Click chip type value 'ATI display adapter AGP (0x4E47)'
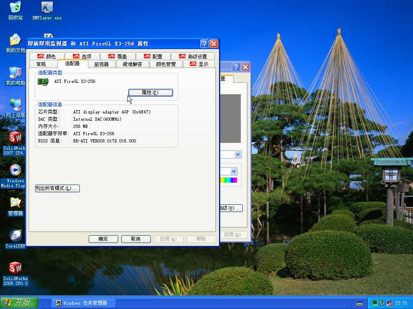Viewport: 413px width, 309px height. (x=112, y=112)
